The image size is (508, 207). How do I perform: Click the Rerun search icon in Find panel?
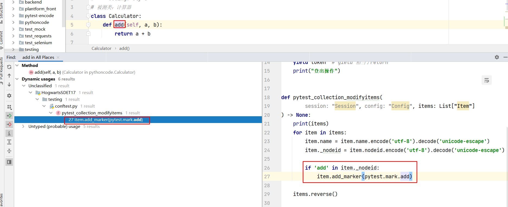pos(9,67)
